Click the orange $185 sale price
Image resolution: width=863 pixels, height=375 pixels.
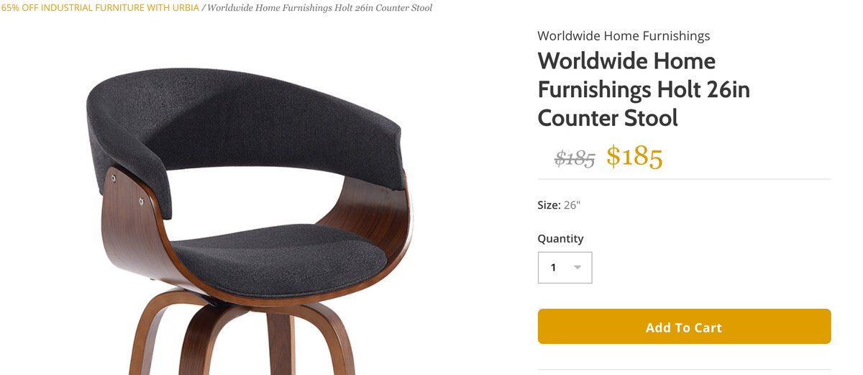pyautogui.click(x=634, y=156)
